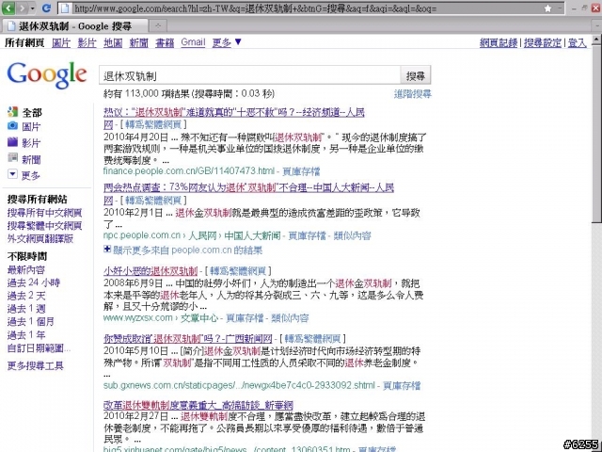This screenshot has height=452, width=602.
Task: Open result 你赞成取消退休双轨制吗？-广西新闻网
Action: click(188, 339)
